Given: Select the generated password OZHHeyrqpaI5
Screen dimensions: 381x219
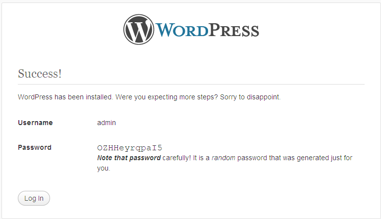Looking at the screenshot, I should pos(129,148).
